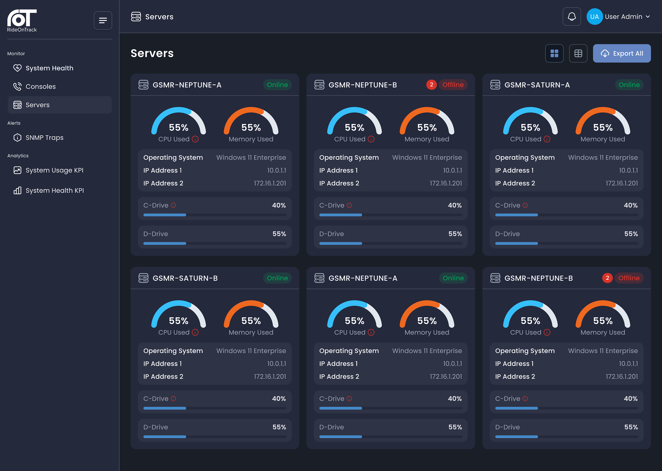The image size is (662, 471).
Task: Click C-Drive progress bar on GSMR-SATURN-A
Action: click(566, 215)
